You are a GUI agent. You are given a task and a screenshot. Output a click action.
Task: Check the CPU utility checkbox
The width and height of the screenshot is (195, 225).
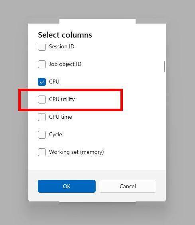coord(42,100)
